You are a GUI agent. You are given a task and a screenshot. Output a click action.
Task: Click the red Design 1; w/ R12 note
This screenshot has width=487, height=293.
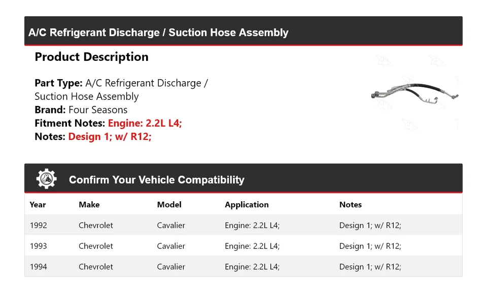(x=110, y=136)
